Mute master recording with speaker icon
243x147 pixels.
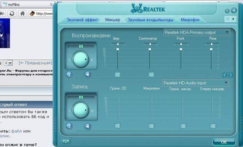pos(88,126)
